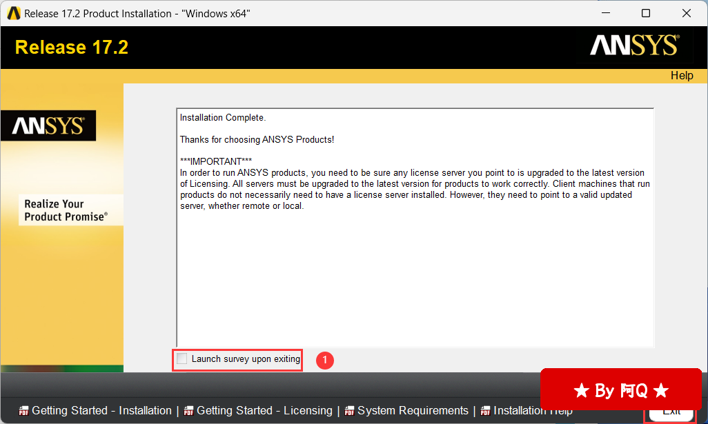Click the ANSYS app icon in the title bar

pyautogui.click(x=13, y=13)
